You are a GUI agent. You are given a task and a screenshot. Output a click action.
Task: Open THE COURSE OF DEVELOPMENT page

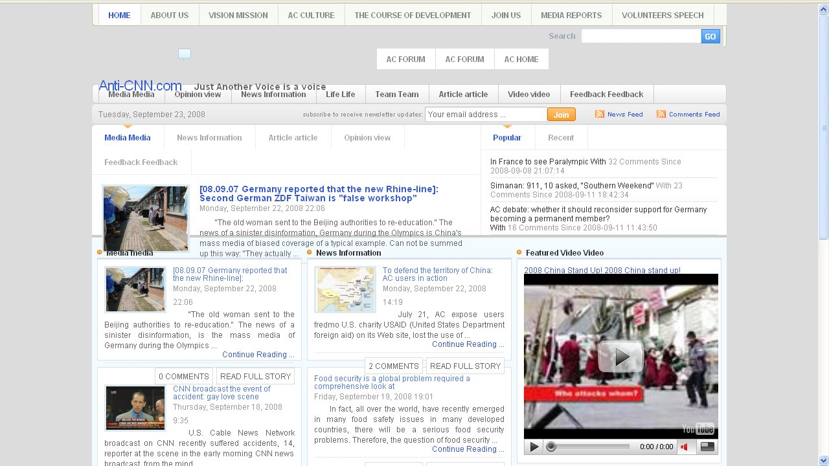[x=413, y=15]
